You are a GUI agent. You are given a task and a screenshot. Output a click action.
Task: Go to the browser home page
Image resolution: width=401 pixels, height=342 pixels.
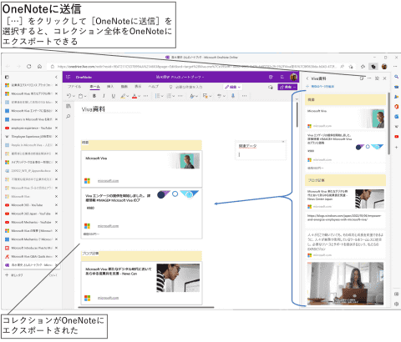[x=39, y=67]
